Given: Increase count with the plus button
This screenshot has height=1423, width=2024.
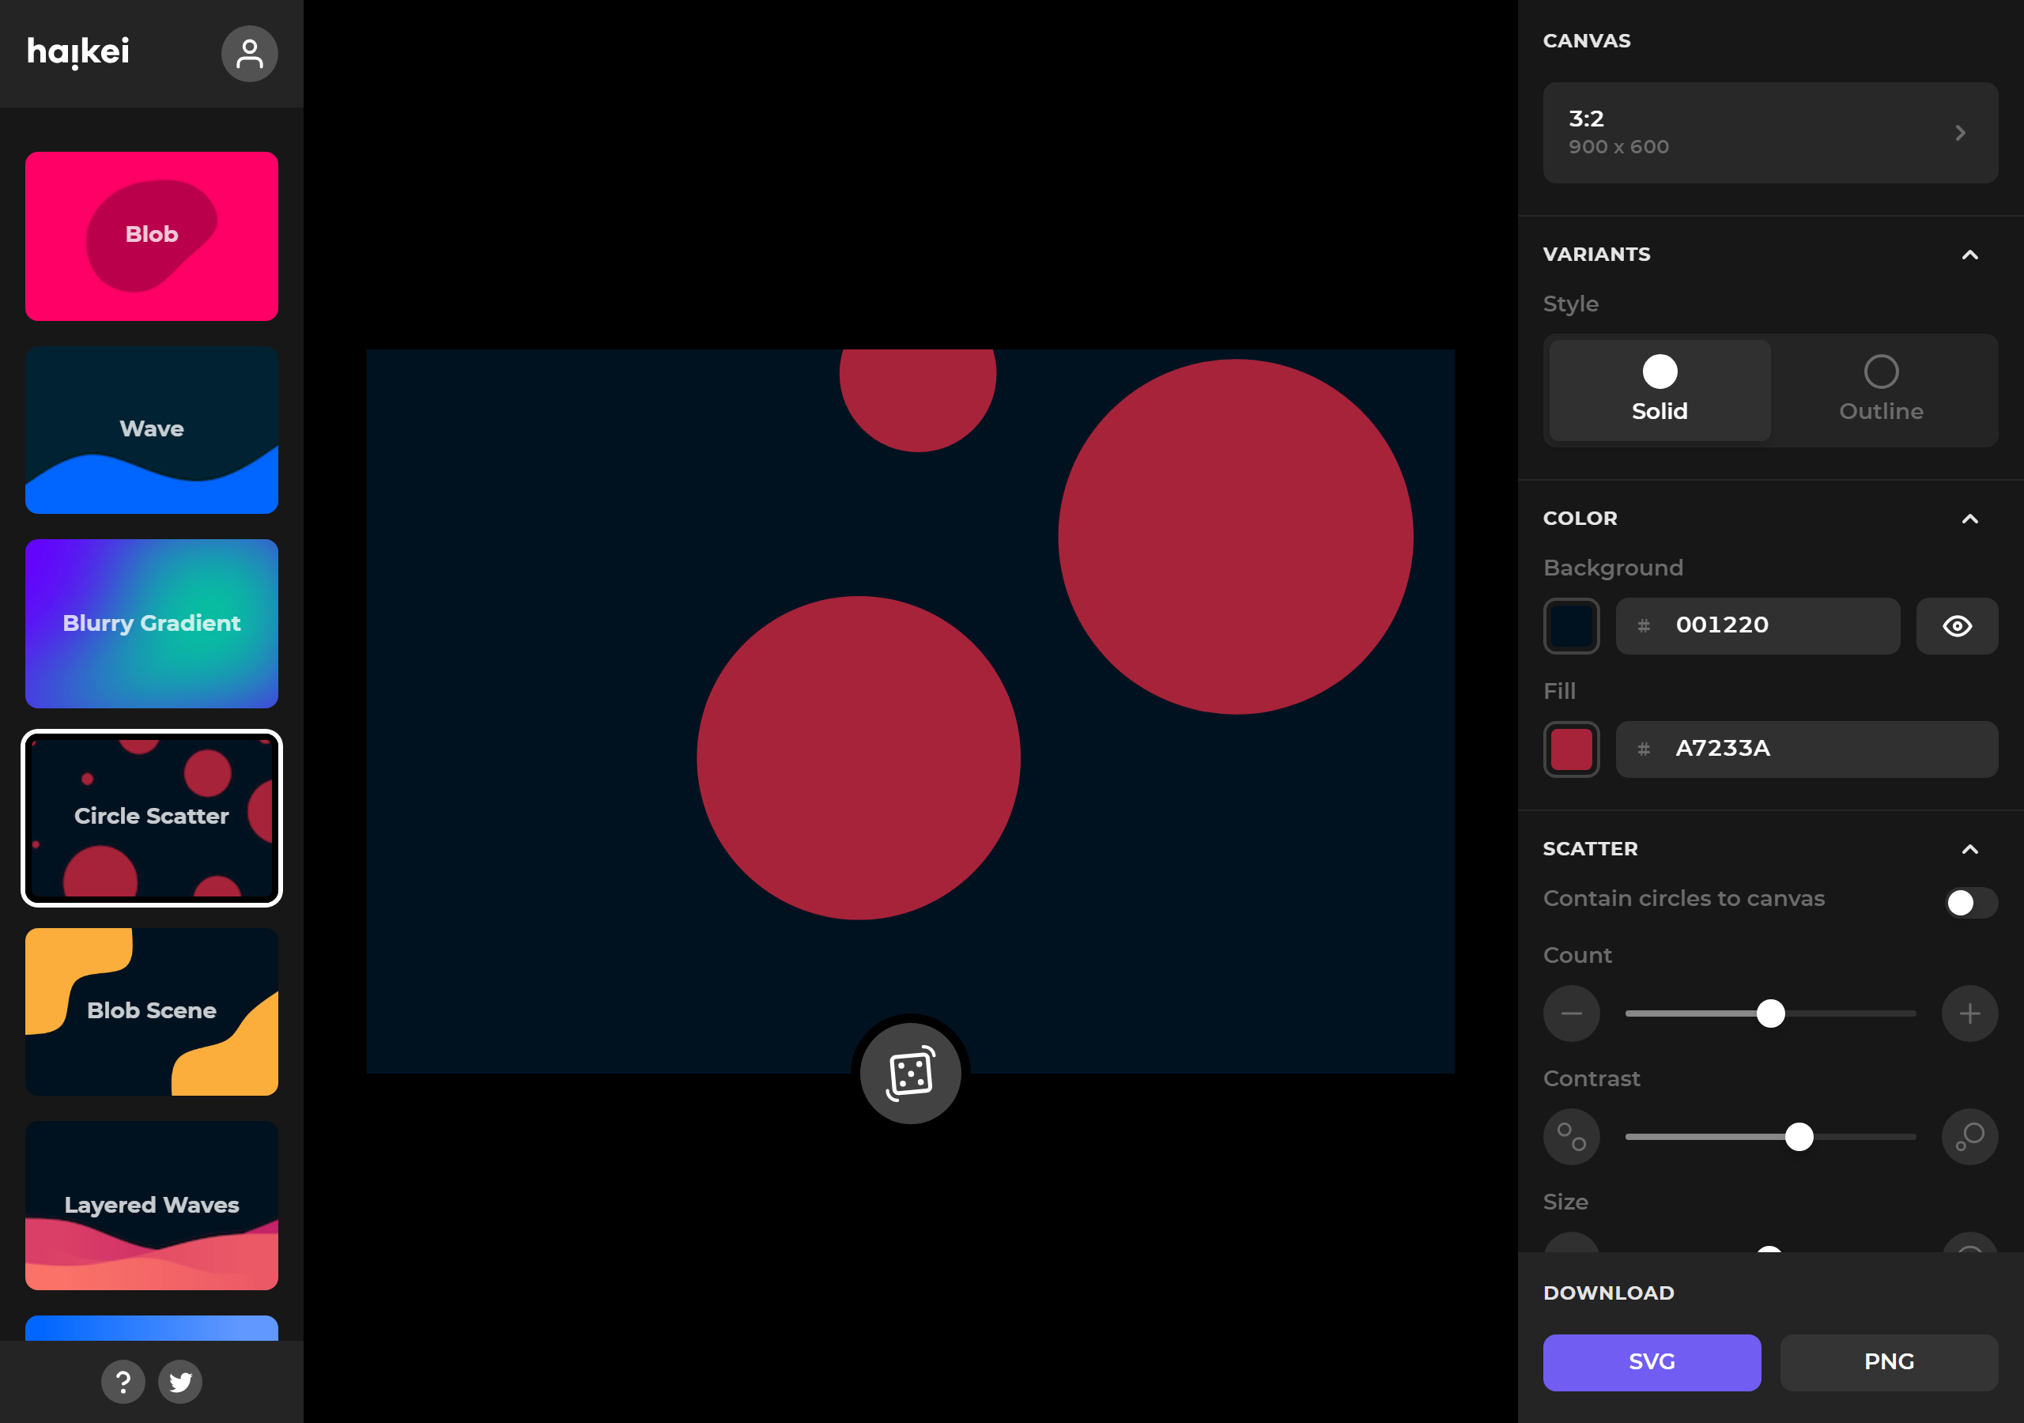Looking at the screenshot, I should click(1970, 1014).
